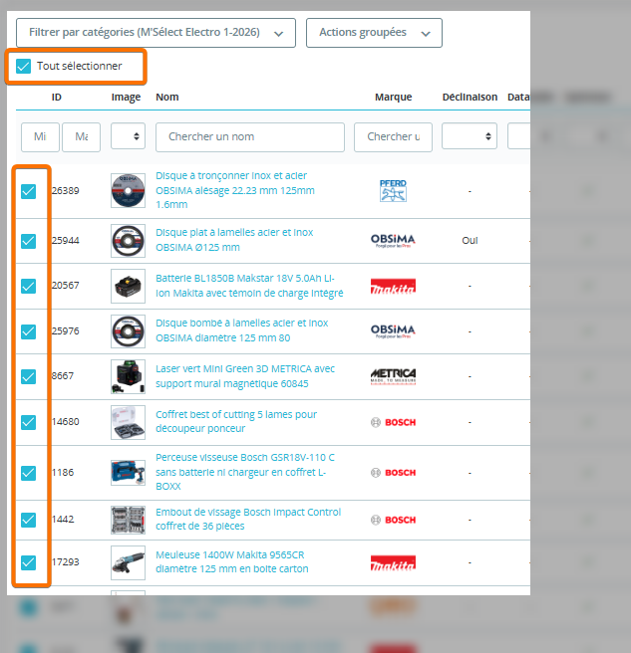Sort by the ID column header
631x653 pixels.
[x=56, y=97]
